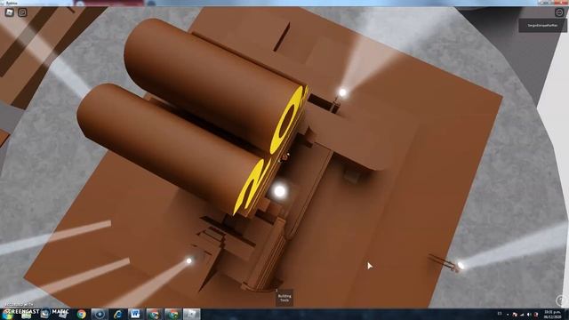
Task: Click the red tray icon beside the speaker
Action: pyautogui.click(x=536, y=315)
